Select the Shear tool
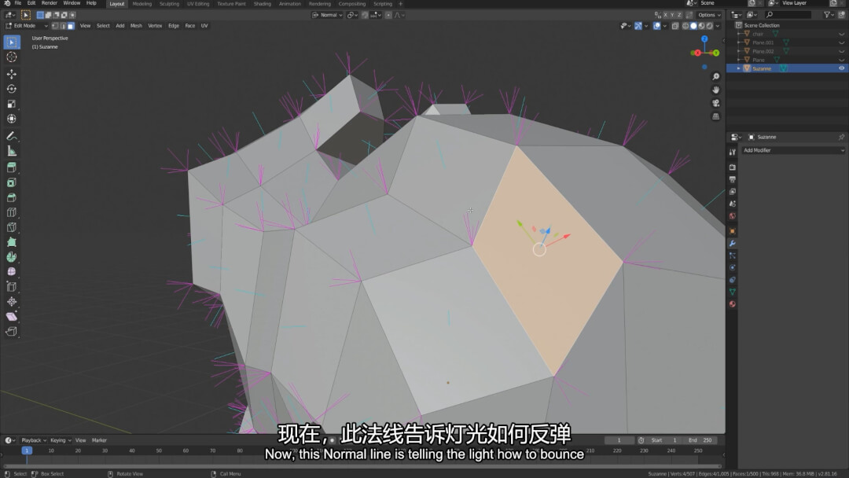 (x=11, y=317)
